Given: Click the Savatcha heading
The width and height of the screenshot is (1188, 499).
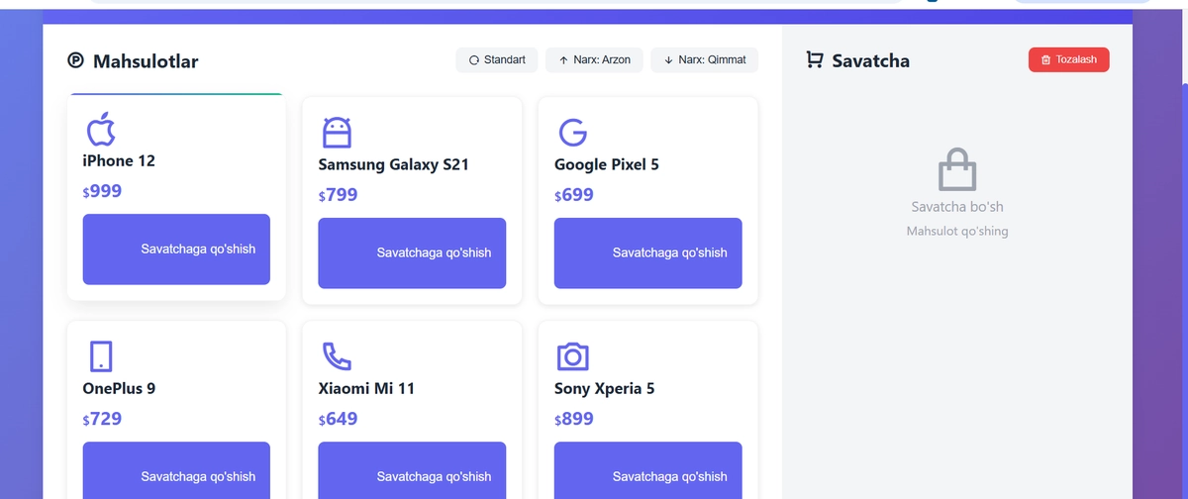Looking at the screenshot, I should (870, 60).
